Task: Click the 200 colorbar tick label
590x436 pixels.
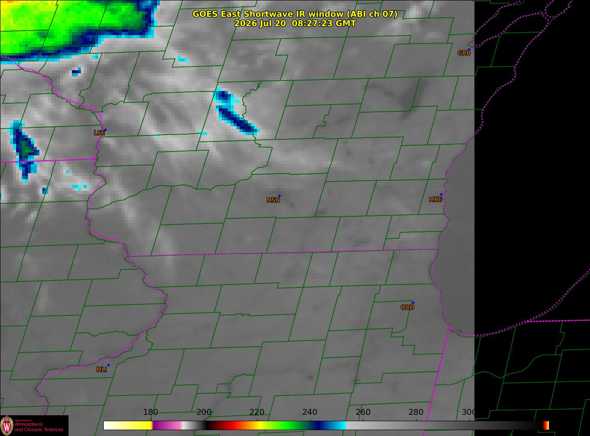Action: pyautogui.click(x=204, y=412)
